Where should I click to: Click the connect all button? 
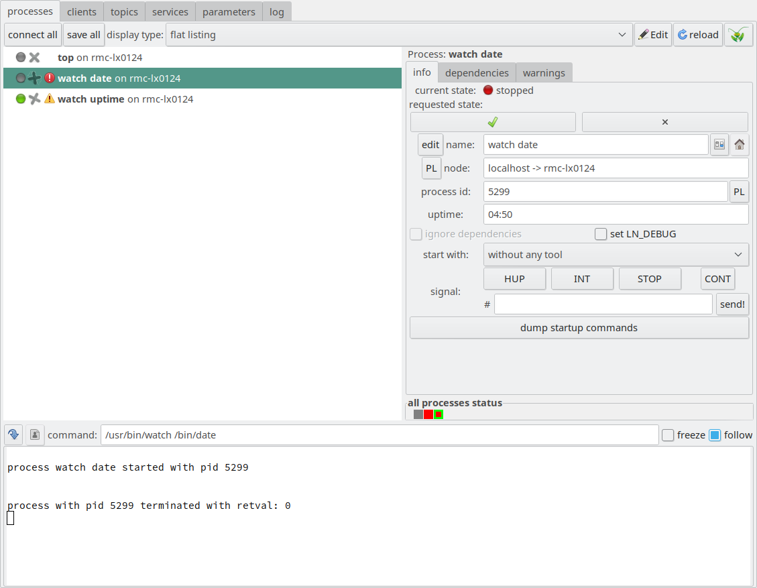33,35
